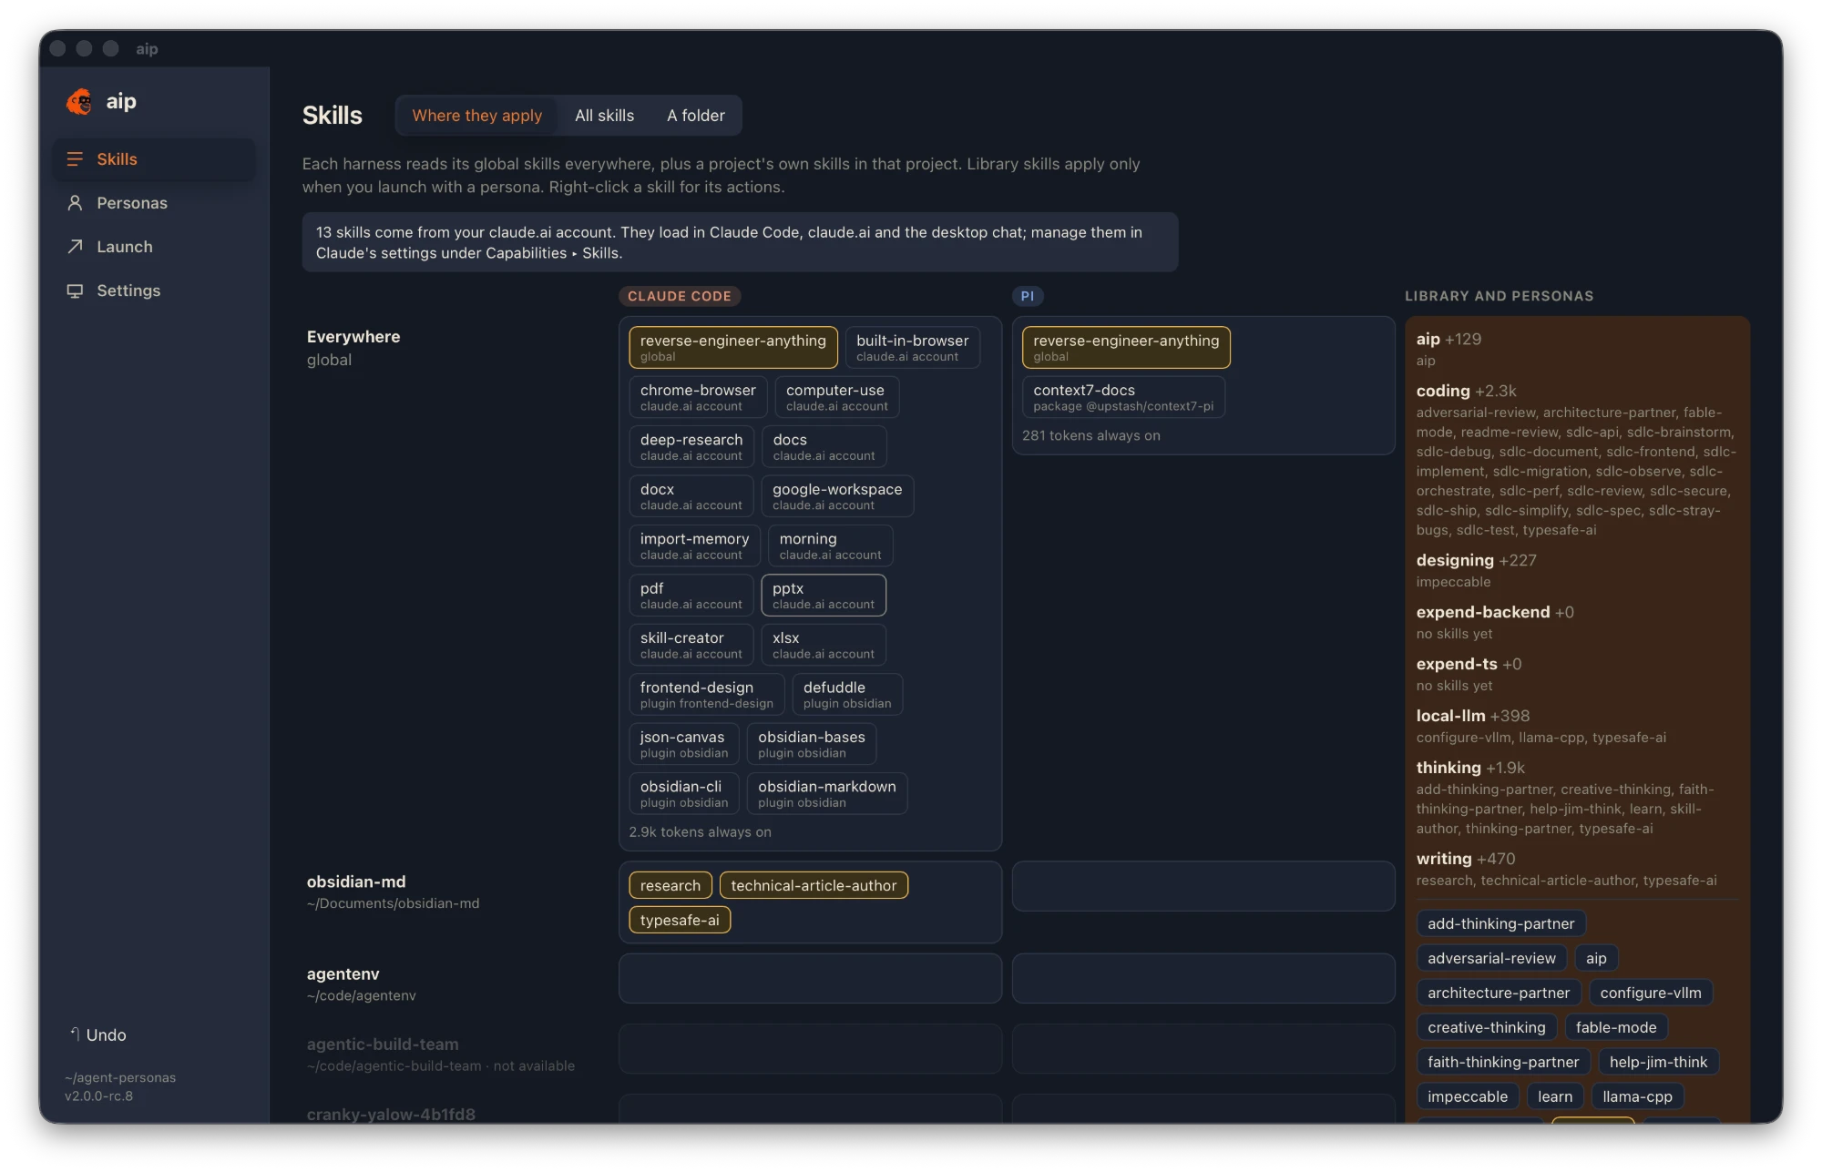Open the Personas sidebar item
The height and width of the screenshot is (1172, 1822).
(154, 203)
